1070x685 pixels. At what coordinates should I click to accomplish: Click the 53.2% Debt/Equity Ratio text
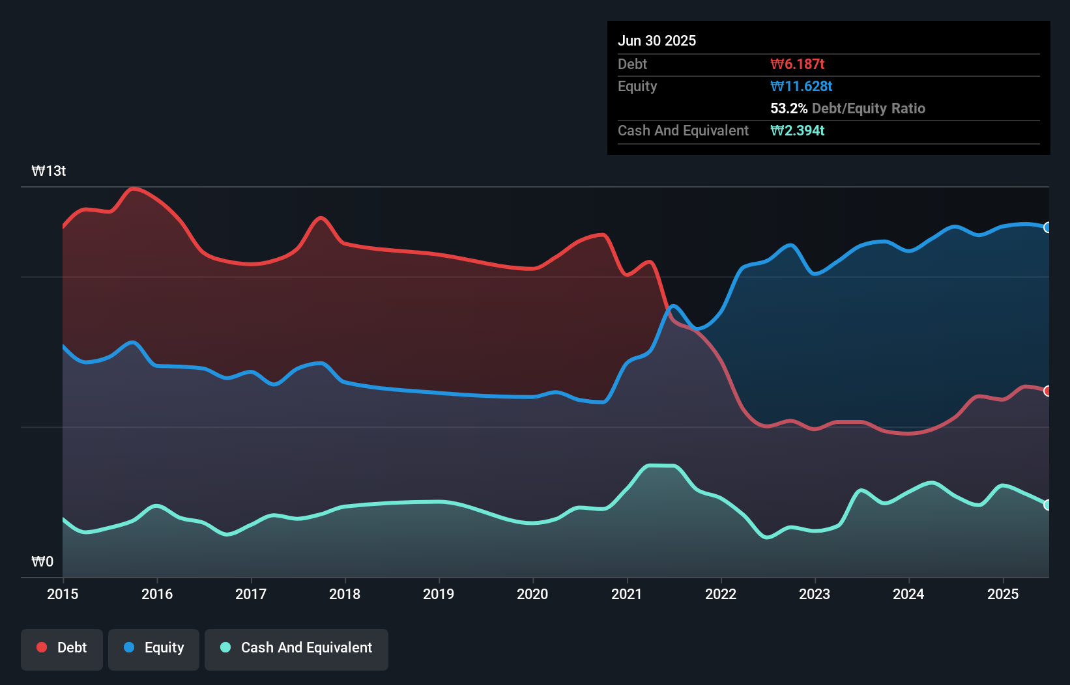[x=847, y=108]
